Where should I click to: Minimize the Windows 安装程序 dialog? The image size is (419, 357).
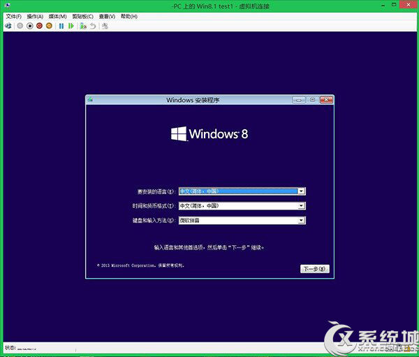299,100
